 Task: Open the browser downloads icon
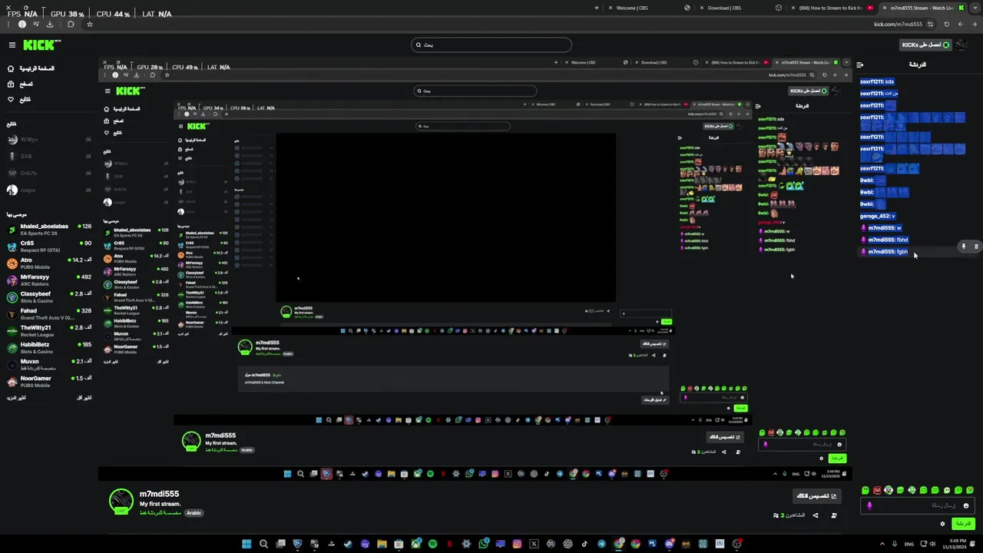coord(50,24)
